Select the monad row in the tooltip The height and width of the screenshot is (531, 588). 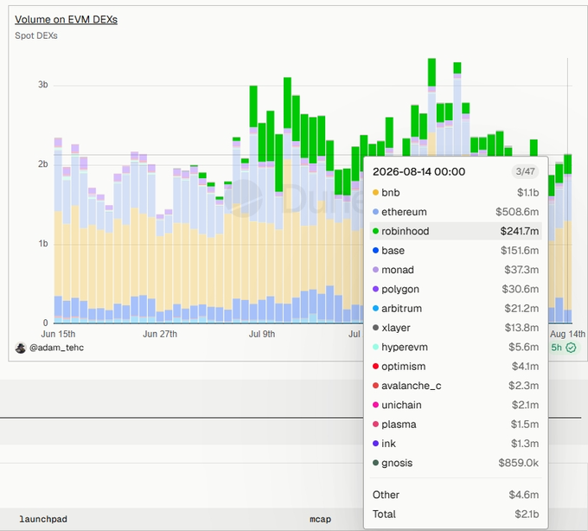pyautogui.click(x=456, y=270)
